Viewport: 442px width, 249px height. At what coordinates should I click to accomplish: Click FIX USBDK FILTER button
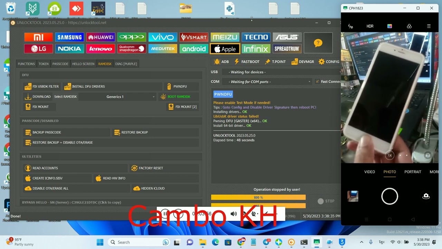pos(42,86)
